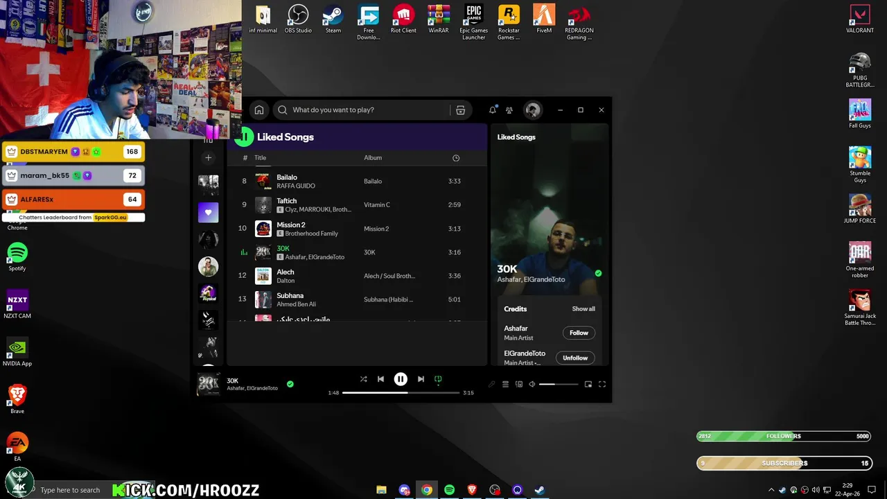The height and width of the screenshot is (499, 887).
Task: Open FiveM desktop shortcut
Action: click(544, 19)
